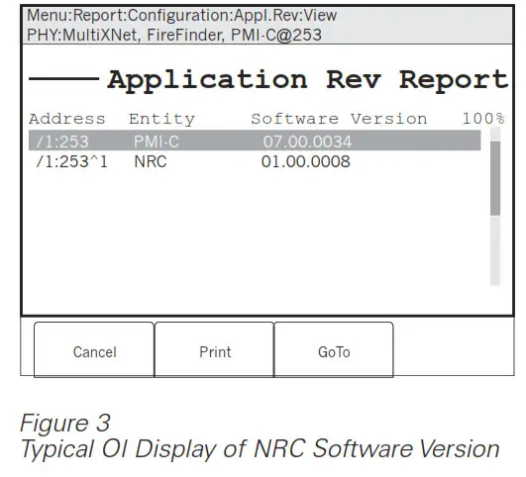Click the Entity column header
526x477 pixels.
pos(161,119)
